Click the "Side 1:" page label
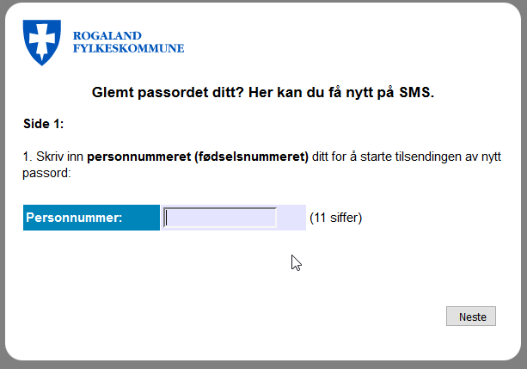 click(x=44, y=124)
